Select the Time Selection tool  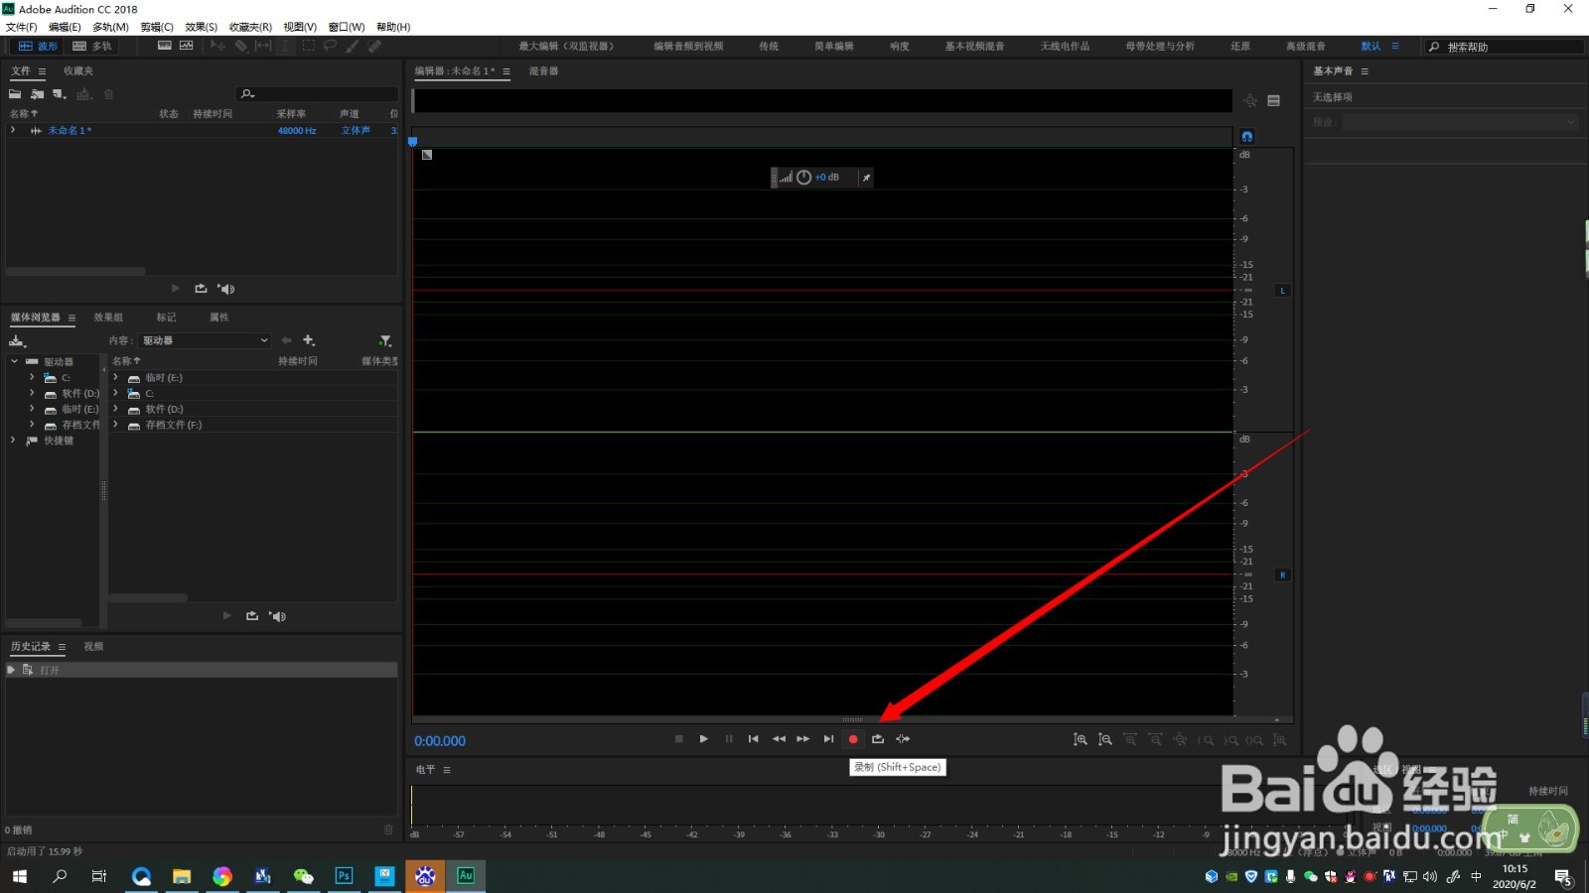point(286,46)
